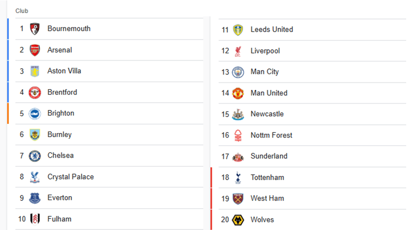This screenshot has height=230, width=407.
Task: Click the Tottenham cockerel logo
Action: tap(238, 178)
